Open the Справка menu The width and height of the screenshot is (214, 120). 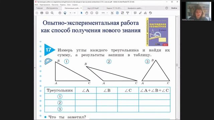(75, 5)
